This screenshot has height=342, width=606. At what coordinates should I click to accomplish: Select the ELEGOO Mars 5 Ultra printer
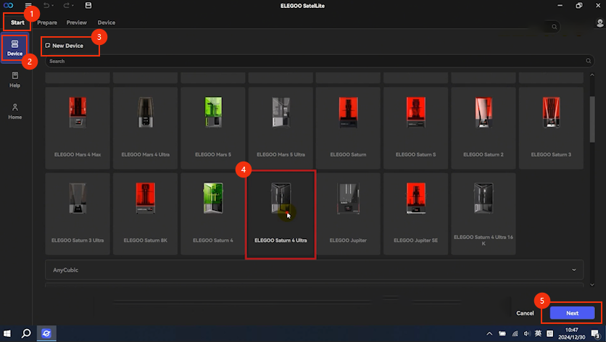point(281,128)
